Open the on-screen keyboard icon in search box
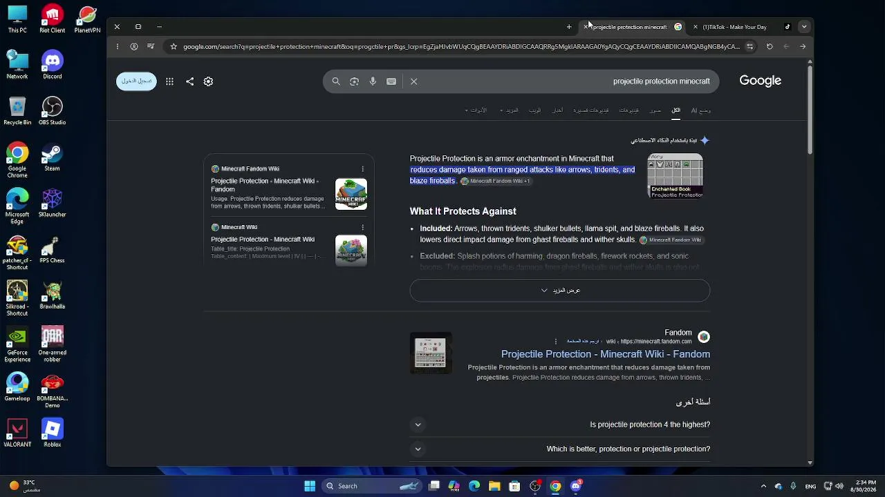Image resolution: width=885 pixels, height=497 pixels. click(391, 81)
